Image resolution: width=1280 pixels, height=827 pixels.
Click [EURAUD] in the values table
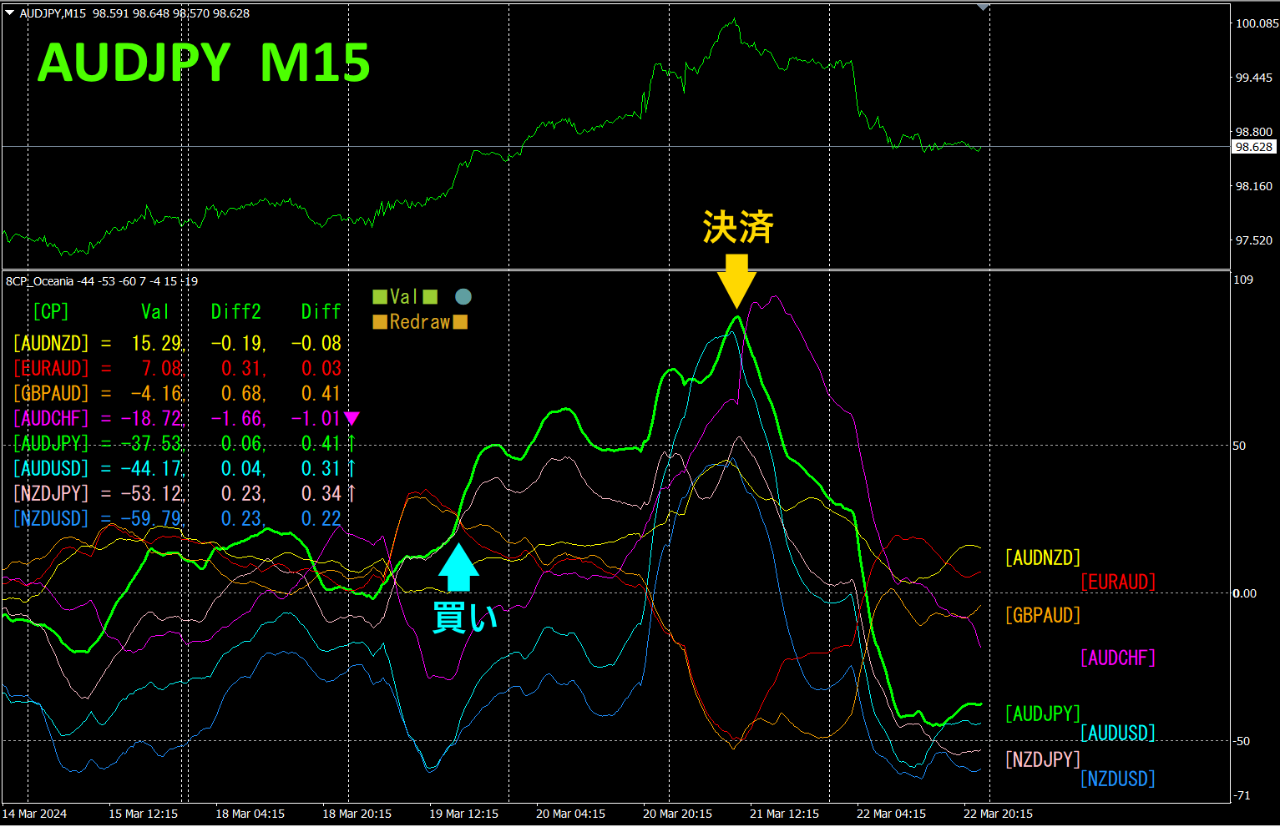pyautogui.click(x=51, y=368)
